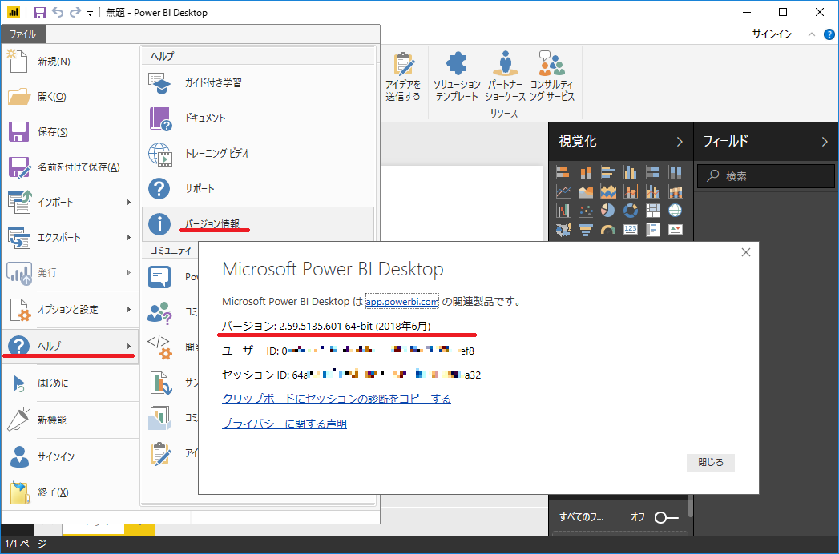This screenshot has height=554, width=839.
Task: Select the globe map visual
Action: [x=676, y=211]
